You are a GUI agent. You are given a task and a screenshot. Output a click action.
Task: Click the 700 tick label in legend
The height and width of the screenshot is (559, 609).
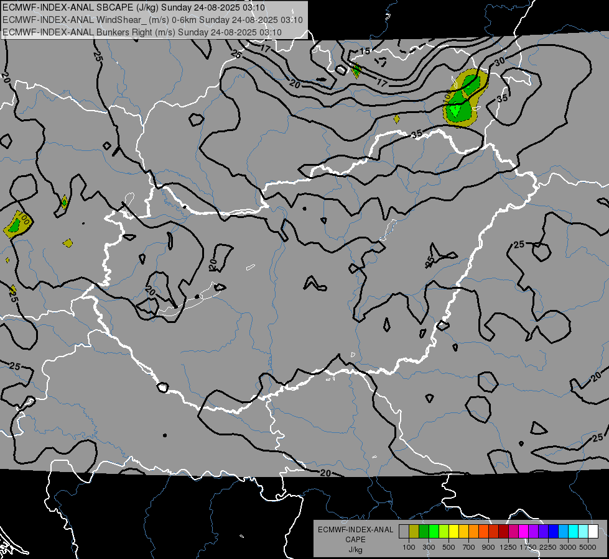tap(469, 547)
